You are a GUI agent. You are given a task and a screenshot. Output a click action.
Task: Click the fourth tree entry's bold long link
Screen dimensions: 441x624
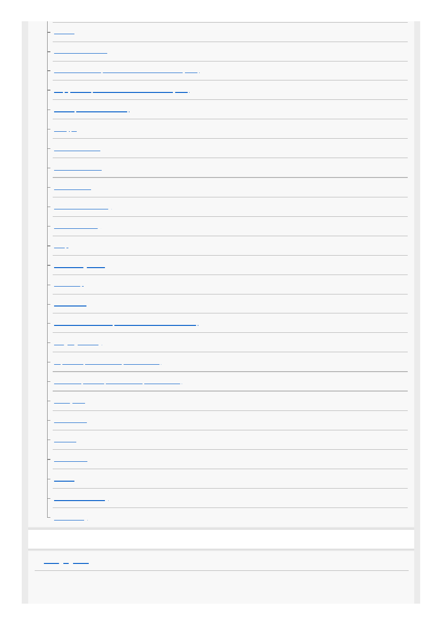pyautogui.click(x=121, y=92)
